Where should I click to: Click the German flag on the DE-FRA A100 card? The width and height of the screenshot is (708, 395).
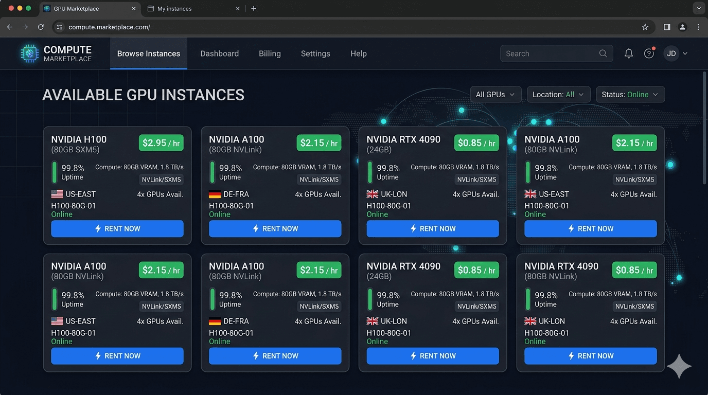pos(215,194)
